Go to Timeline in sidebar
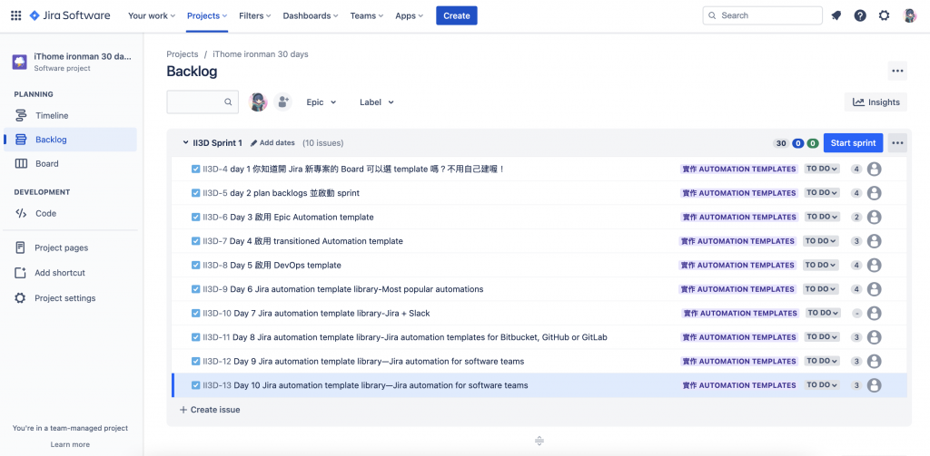This screenshot has height=456, width=930. [x=70, y=115]
